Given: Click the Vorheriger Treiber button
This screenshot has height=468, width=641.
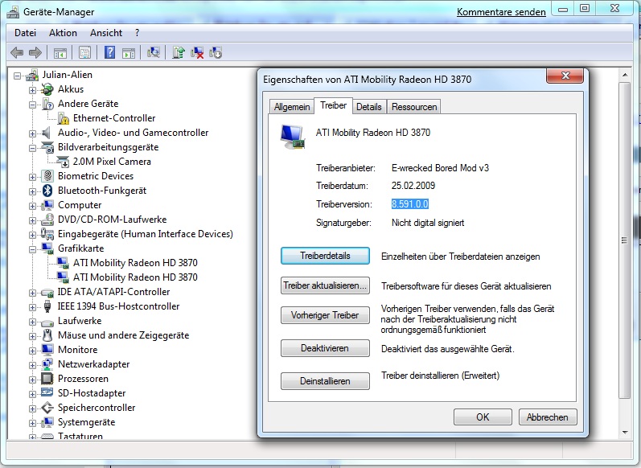Looking at the screenshot, I should pos(325,315).
